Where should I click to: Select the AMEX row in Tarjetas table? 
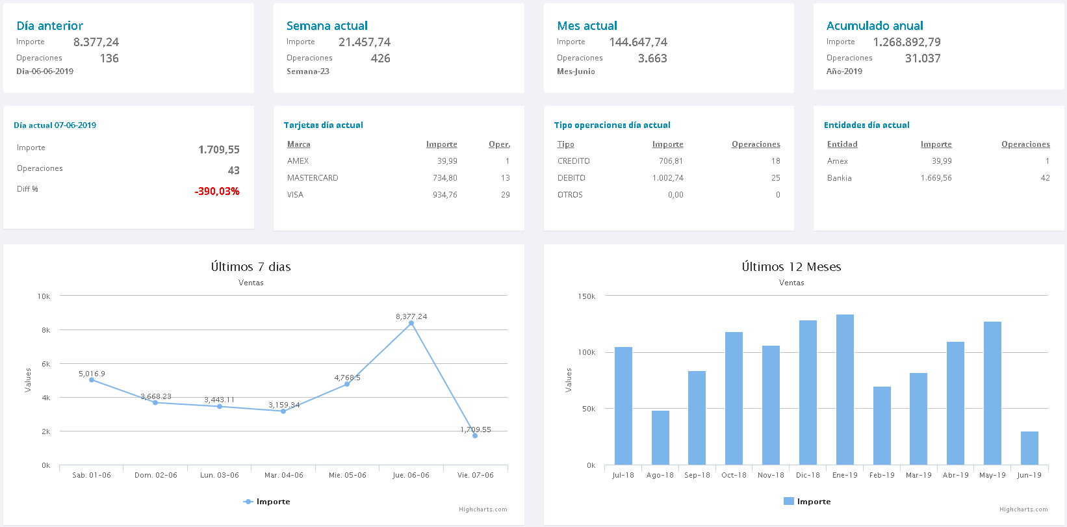point(398,161)
